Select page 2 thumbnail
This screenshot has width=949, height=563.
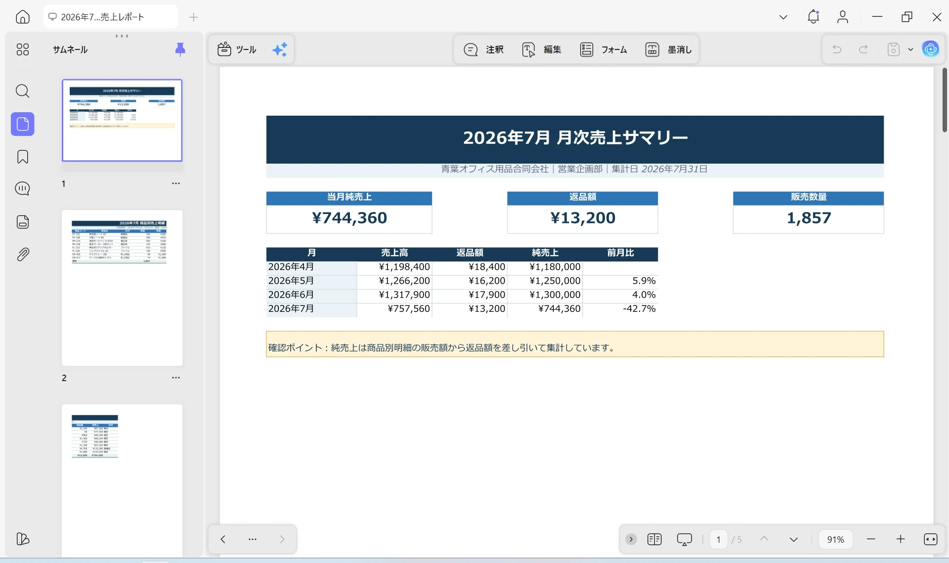pos(122,288)
